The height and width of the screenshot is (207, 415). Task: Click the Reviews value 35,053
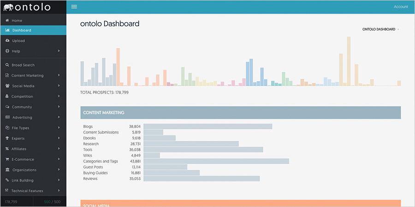135,179
